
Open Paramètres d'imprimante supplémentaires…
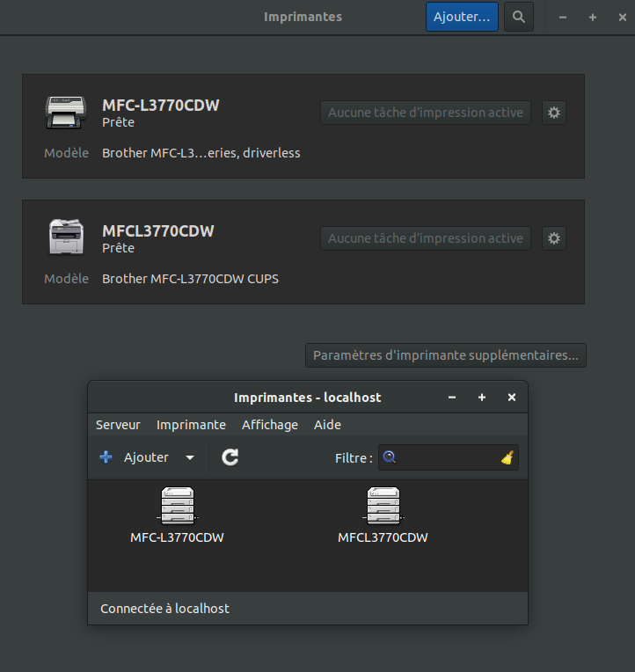click(x=446, y=355)
